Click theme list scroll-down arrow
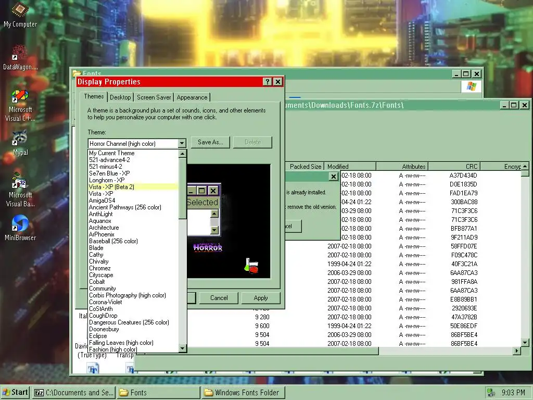Image resolution: width=533 pixels, height=400 pixels. click(183, 348)
